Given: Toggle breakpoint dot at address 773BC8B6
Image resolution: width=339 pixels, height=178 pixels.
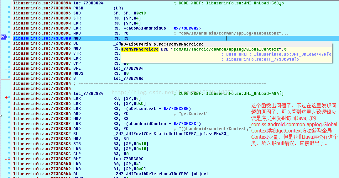Looking at the screenshot, I should [9, 102].
